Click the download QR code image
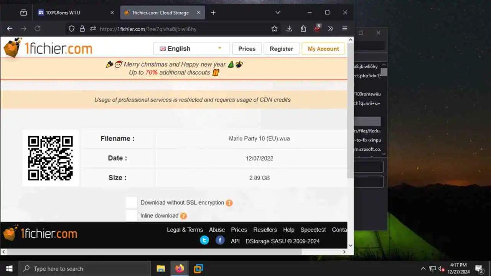491x276 pixels. tap(50, 158)
